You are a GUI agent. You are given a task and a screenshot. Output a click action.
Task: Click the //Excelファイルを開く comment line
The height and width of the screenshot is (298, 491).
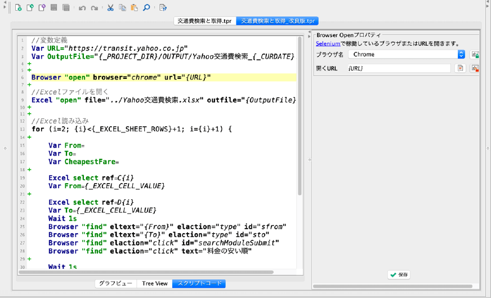pos(70,92)
